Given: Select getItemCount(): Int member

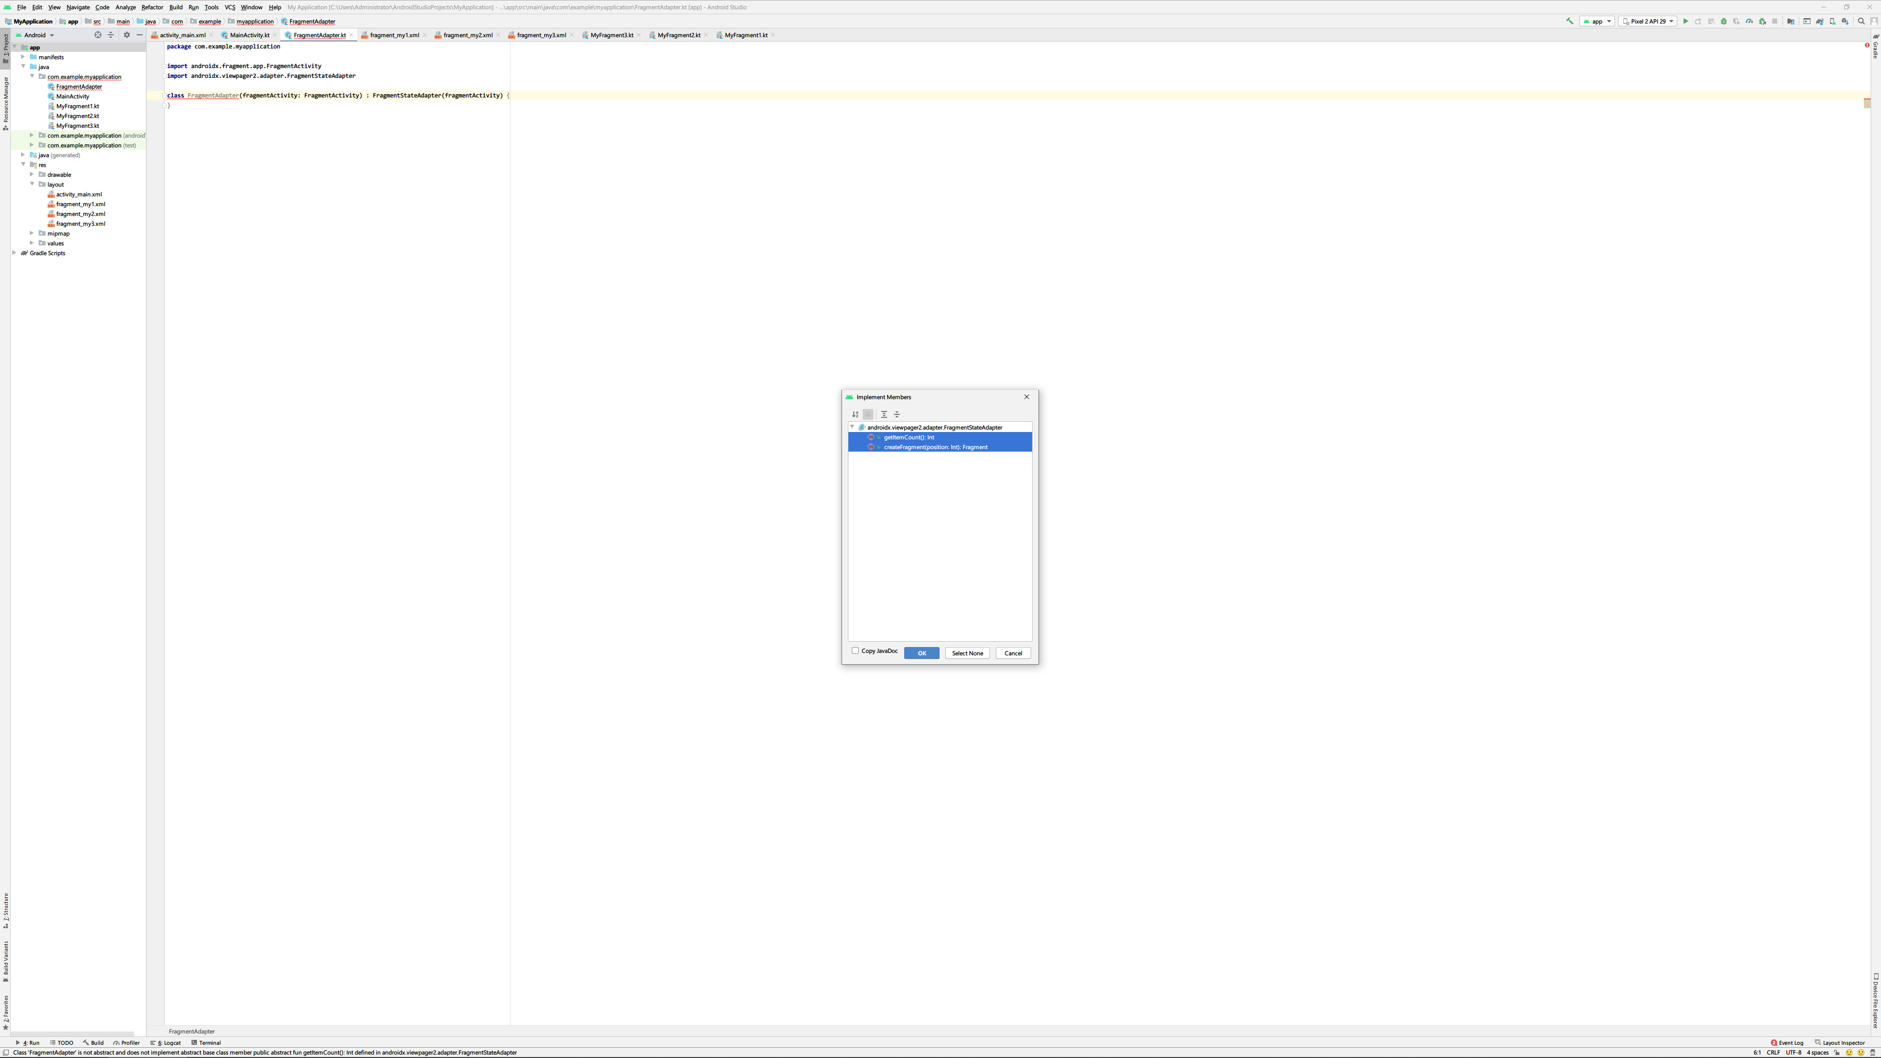Looking at the screenshot, I should 908,437.
